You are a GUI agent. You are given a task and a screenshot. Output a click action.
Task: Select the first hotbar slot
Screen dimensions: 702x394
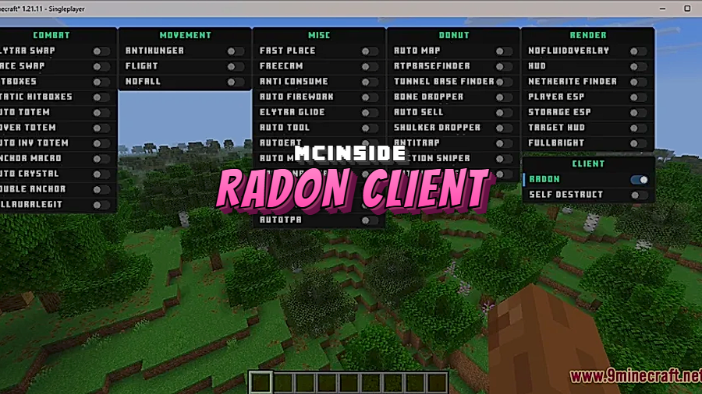pos(261,382)
